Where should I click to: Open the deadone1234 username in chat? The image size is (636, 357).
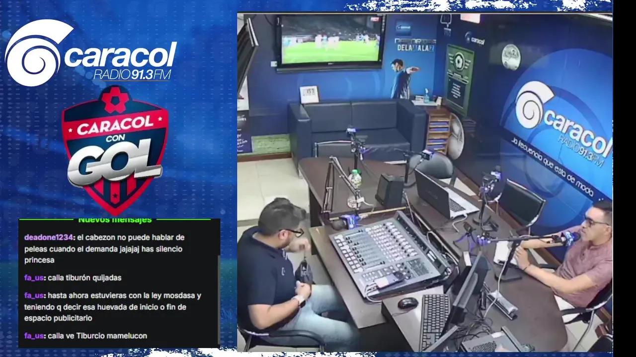click(x=49, y=237)
